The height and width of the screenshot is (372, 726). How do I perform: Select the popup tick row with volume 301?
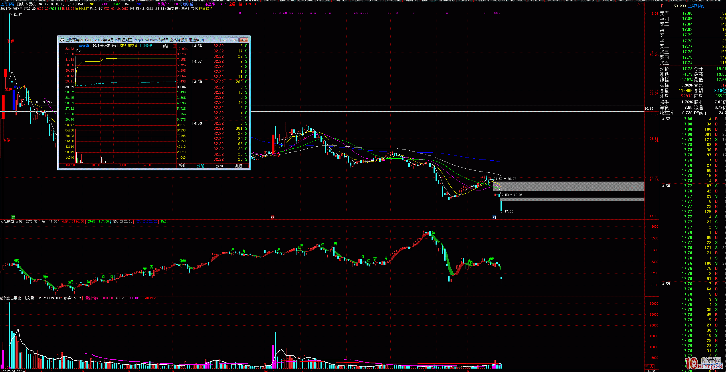click(x=220, y=128)
